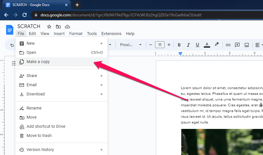Expand the New submenu
This screenshot has height=155, width=263.
tap(61, 43)
